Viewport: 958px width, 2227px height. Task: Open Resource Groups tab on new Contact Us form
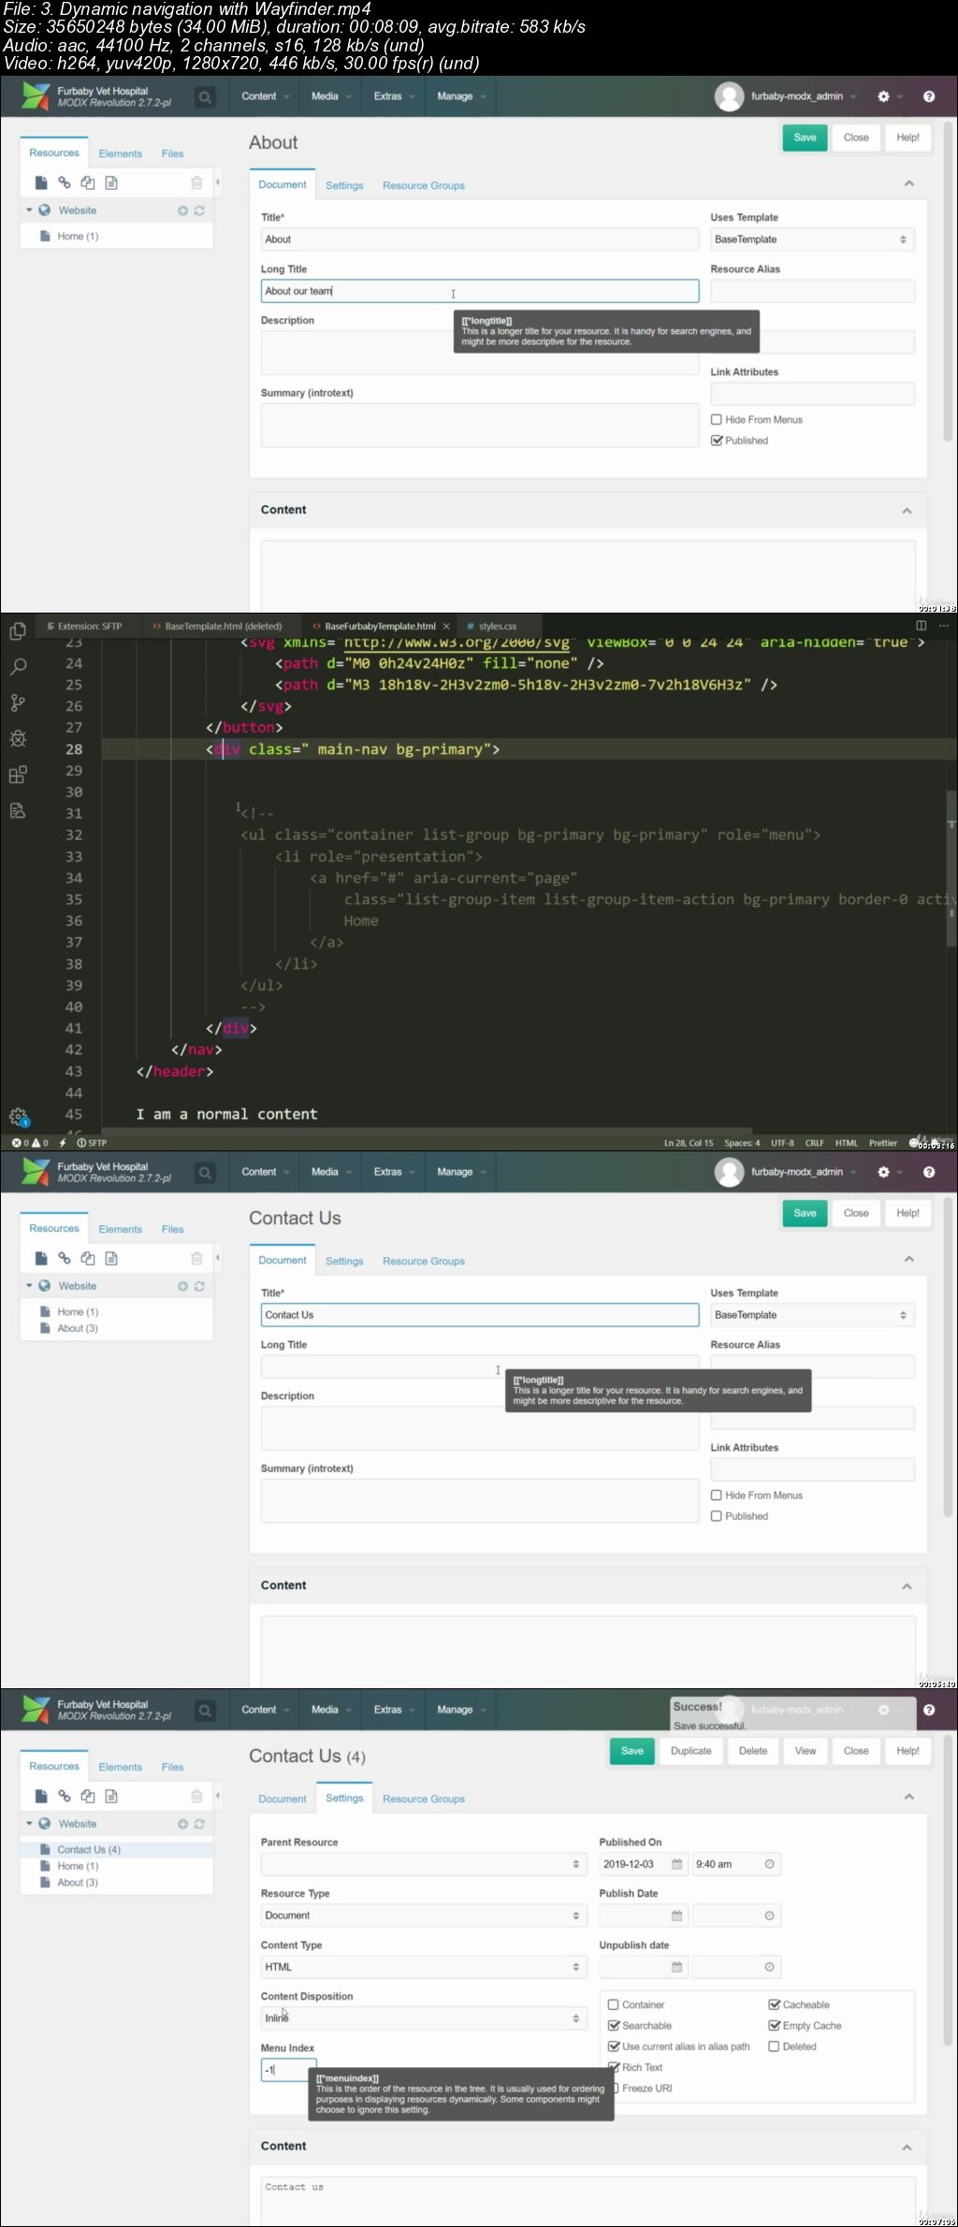click(x=424, y=1261)
